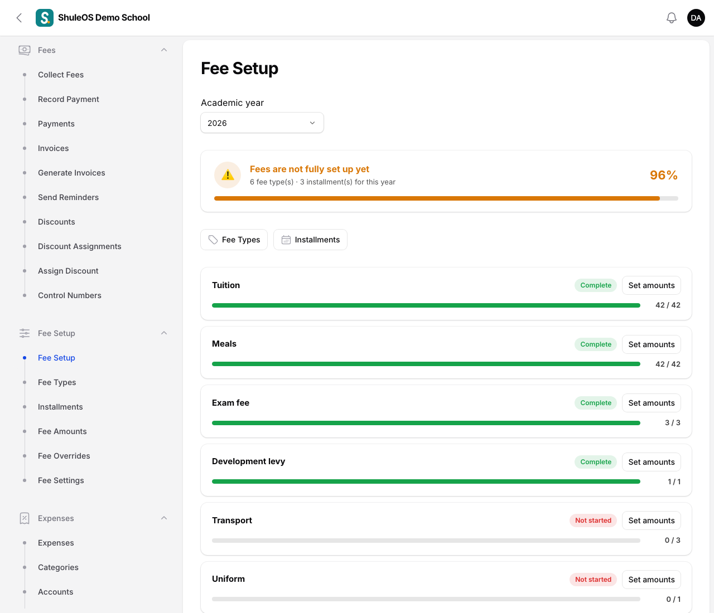The width and height of the screenshot is (714, 613).
Task: Open Generate Invoices page
Action: pyautogui.click(x=71, y=173)
